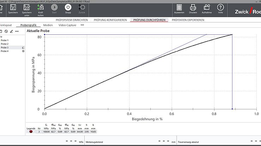Click the 10800 modulus value cell
Viewport: 261px width, 146px height.
tap(46, 131)
